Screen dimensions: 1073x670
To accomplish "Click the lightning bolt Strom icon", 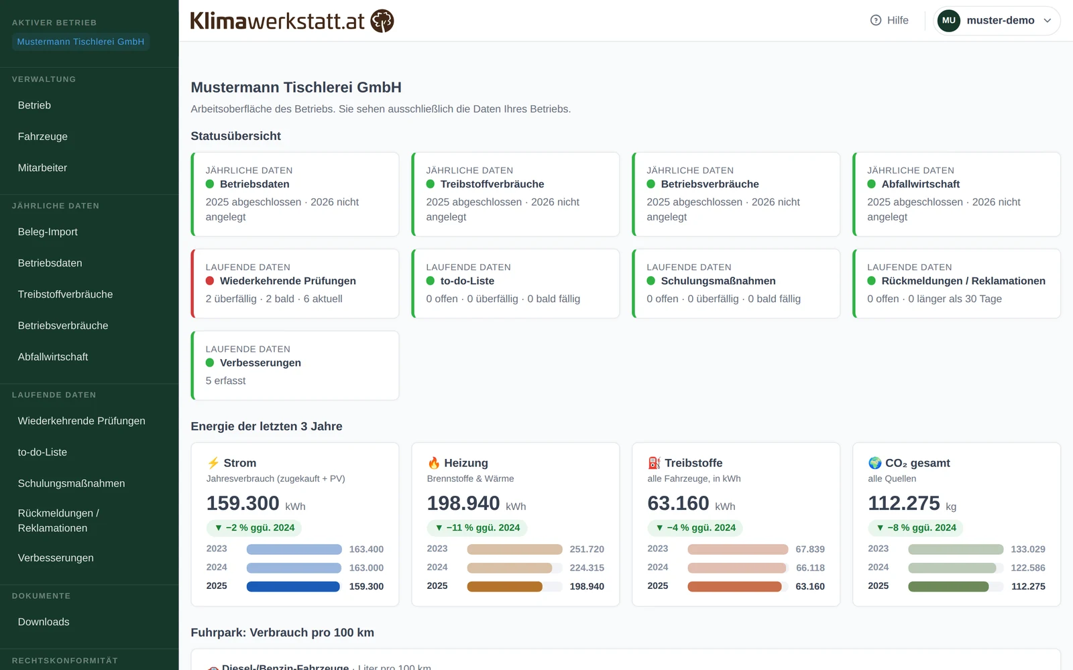I will point(213,463).
